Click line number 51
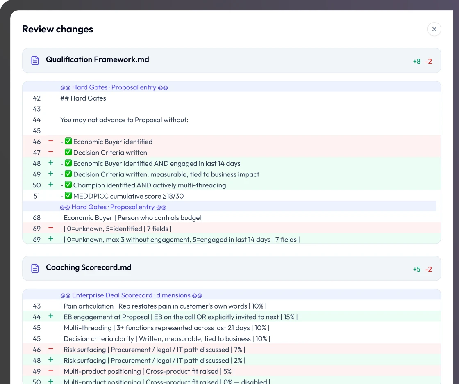The width and height of the screenshot is (459, 384). click(x=36, y=196)
